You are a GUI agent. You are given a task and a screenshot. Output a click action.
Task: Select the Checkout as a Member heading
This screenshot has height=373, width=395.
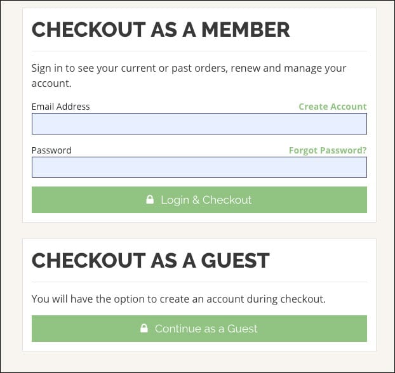tap(161, 30)
